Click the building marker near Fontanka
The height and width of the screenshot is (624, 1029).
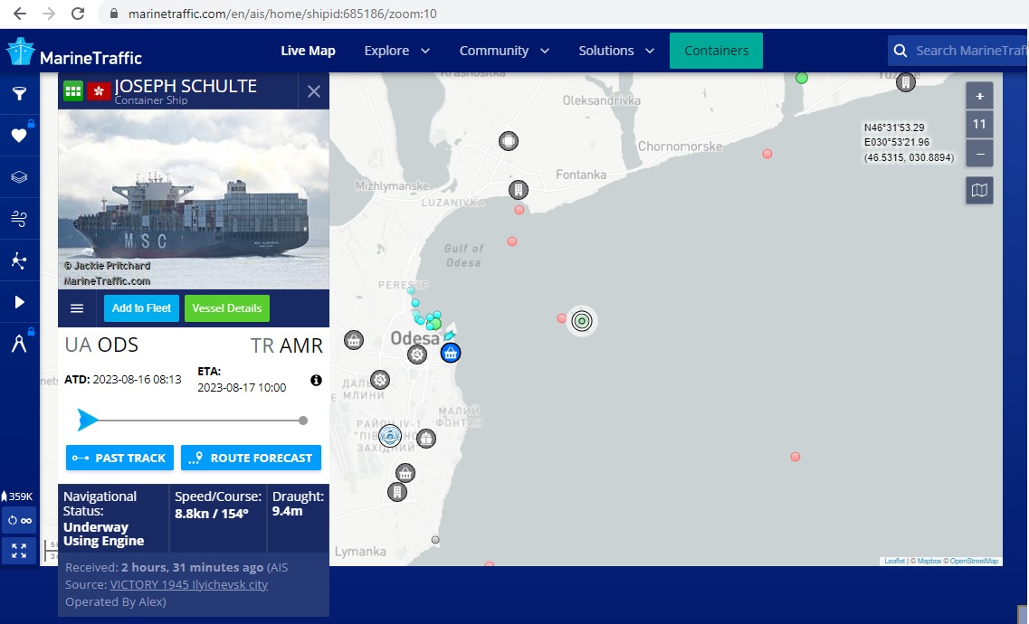tap(519, 190)
